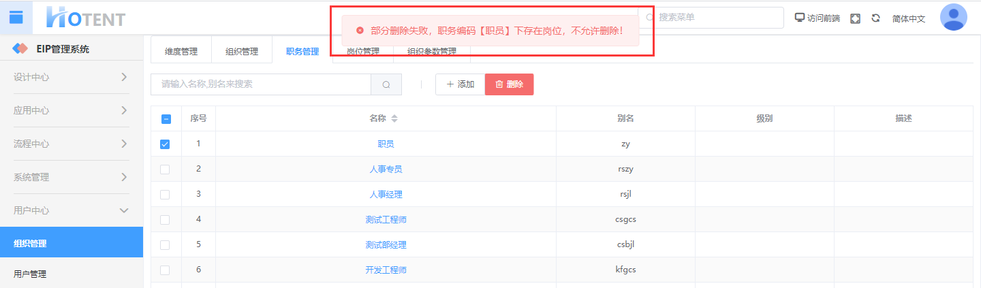Click the Hotent logo
Screen dimensions: 981x288
coord(86,18)
